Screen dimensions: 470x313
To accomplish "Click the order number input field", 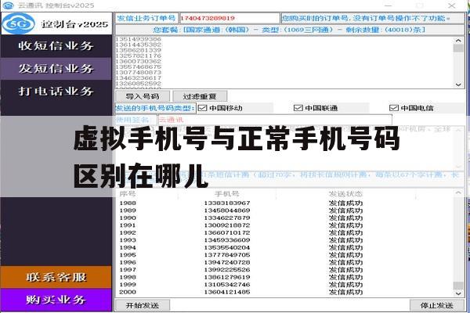I will point(230,18).
